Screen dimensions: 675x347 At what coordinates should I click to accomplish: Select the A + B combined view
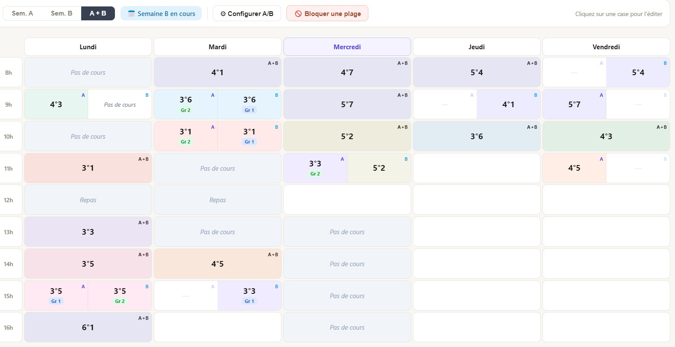pyautogui.click(x=98, y=13)
